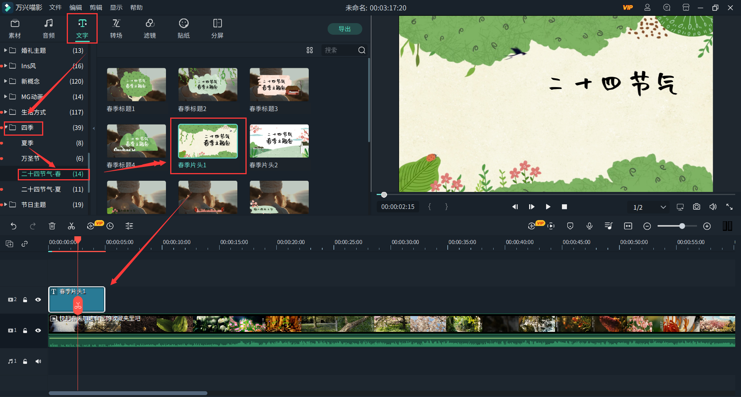Image resolution: width=741 pixels, height=397 pixels.
Task: Click the undo arrow icon
Action: coord(14,226)
